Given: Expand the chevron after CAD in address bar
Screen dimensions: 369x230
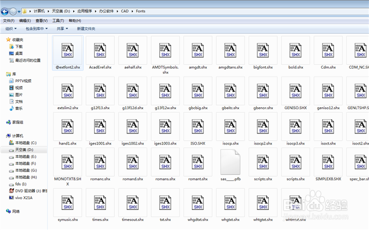Looking at the screenshot, I should [x=132, y=11].
